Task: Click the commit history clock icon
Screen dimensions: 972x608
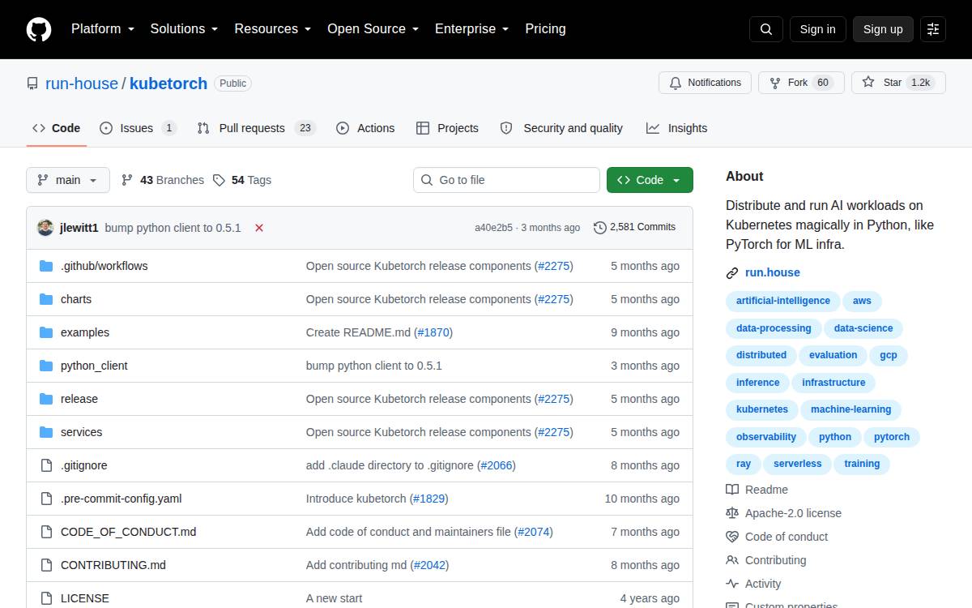Action: click(599, 228)
